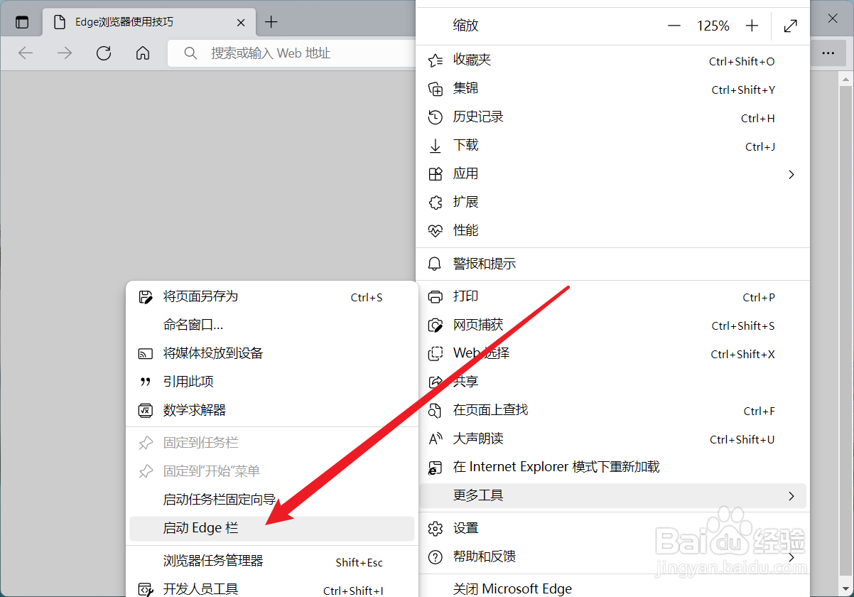Expand the 应用 submenu
This screenshot has width=854, height=597.
tap(612, 174)
